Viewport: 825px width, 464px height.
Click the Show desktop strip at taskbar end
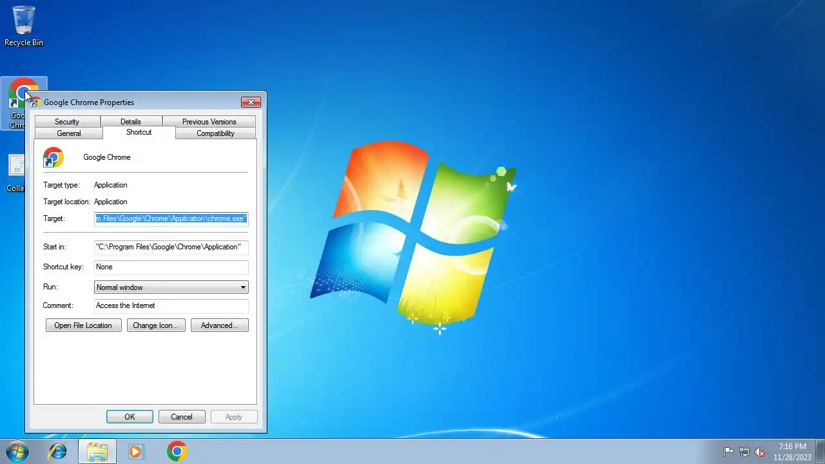[820, 451]
